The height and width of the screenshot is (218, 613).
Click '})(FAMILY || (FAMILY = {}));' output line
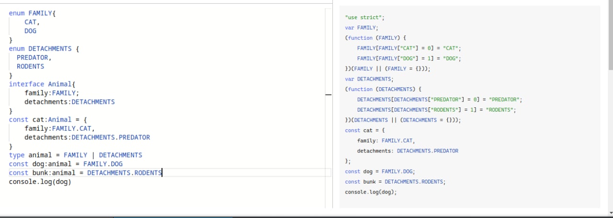pyautogui.click(x=387, y=69)
